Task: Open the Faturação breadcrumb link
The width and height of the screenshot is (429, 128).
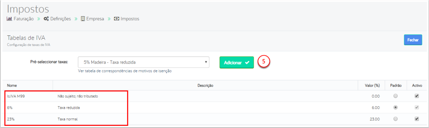Action: point(24,19)
